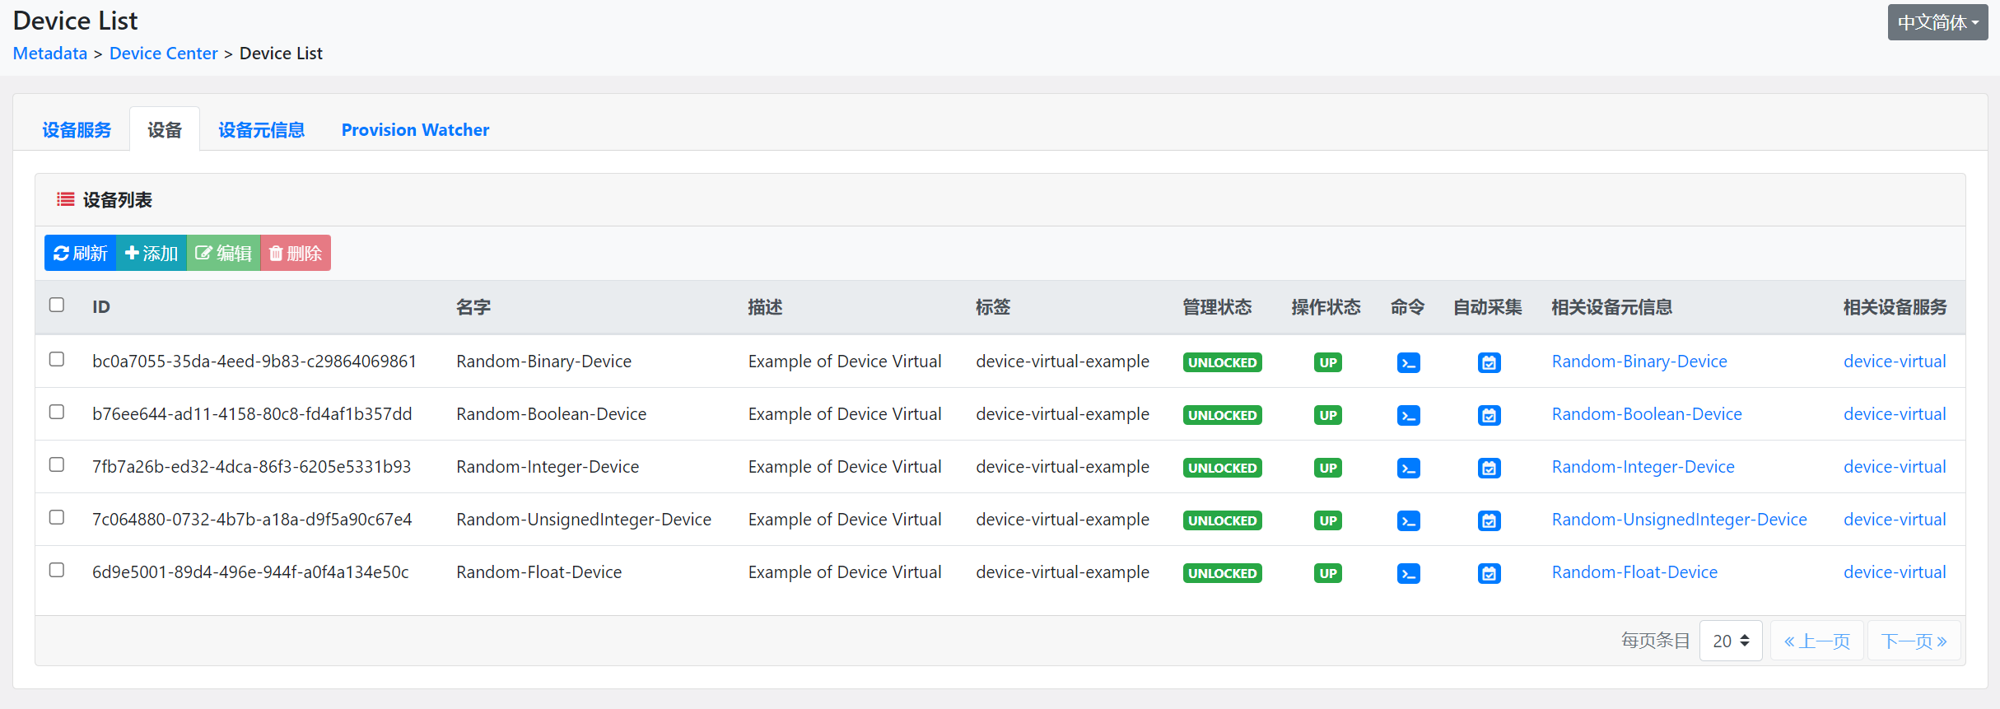Select ID 7fb7a26b-ed32-4dca-86f3-6205e5331b93
The height and width of the screenshot is (709, 2000).
click(x=251, y=467)
